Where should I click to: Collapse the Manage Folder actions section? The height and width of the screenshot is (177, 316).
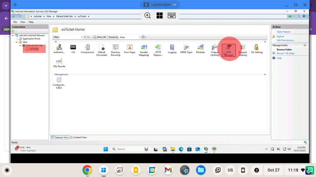[x=305, y=45]
